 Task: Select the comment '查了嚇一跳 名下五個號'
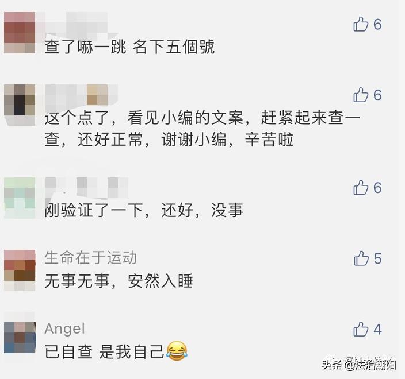point(129,47)
